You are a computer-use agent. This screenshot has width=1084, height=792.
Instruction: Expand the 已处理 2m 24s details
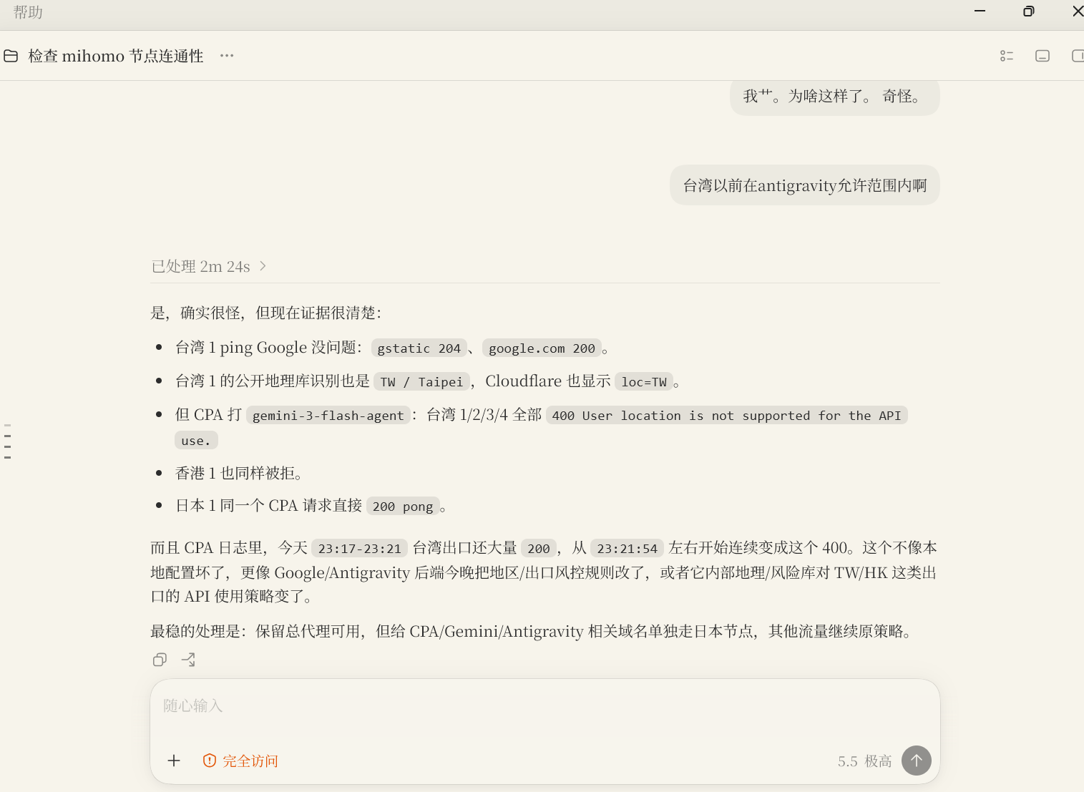tap(209, 266)
